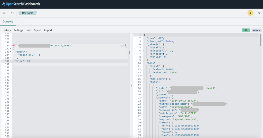Open the wrench request options icon
This screenshot has width=263, height=138.
click(x=126, y=46)
